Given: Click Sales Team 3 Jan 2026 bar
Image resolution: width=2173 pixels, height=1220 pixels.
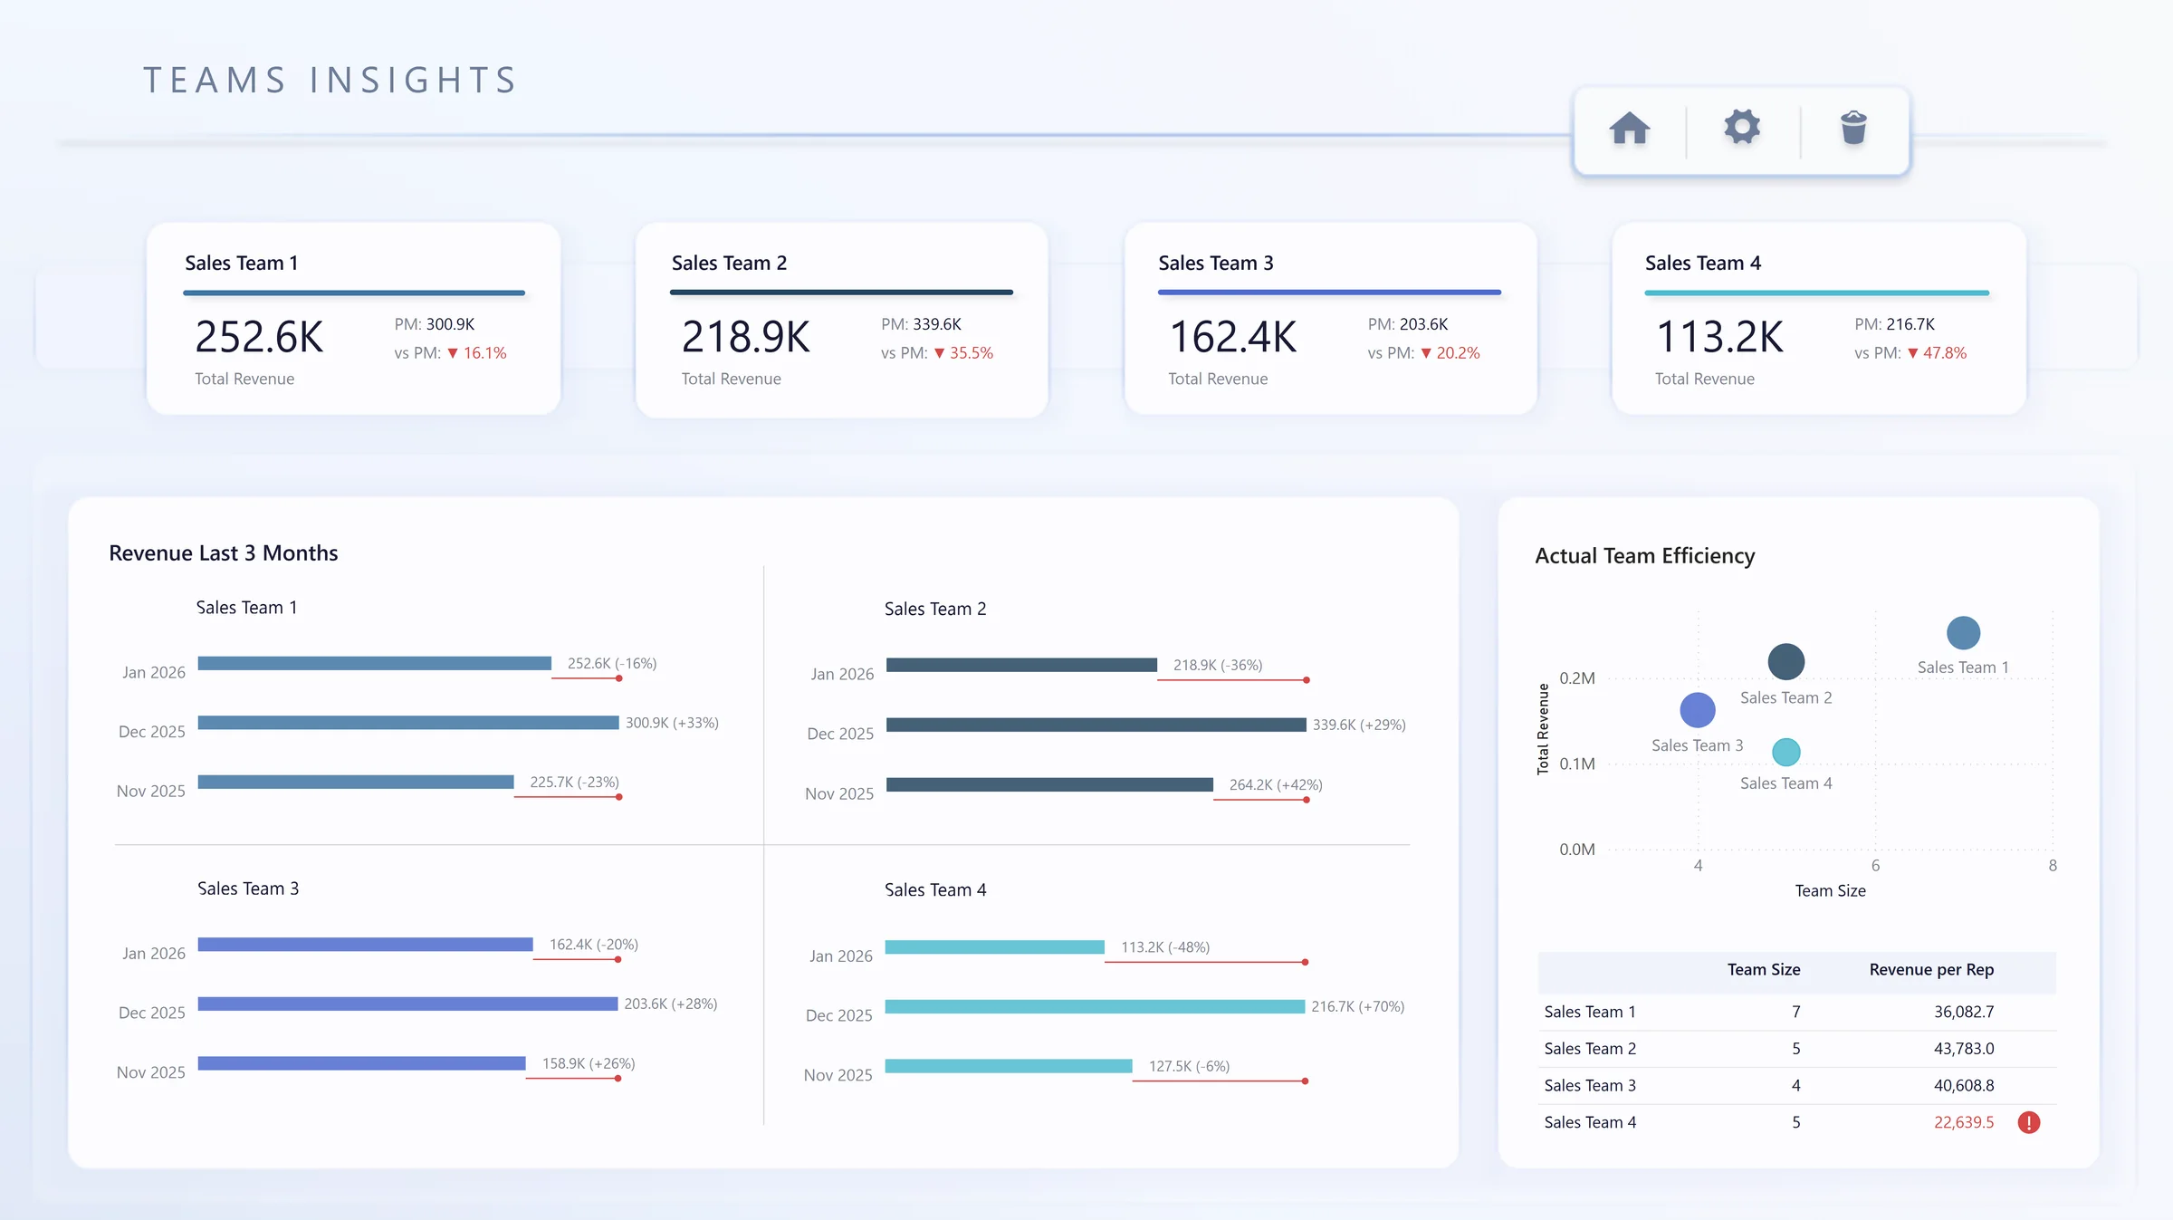Looking at the screenshot, I should [x=365, y=945].
